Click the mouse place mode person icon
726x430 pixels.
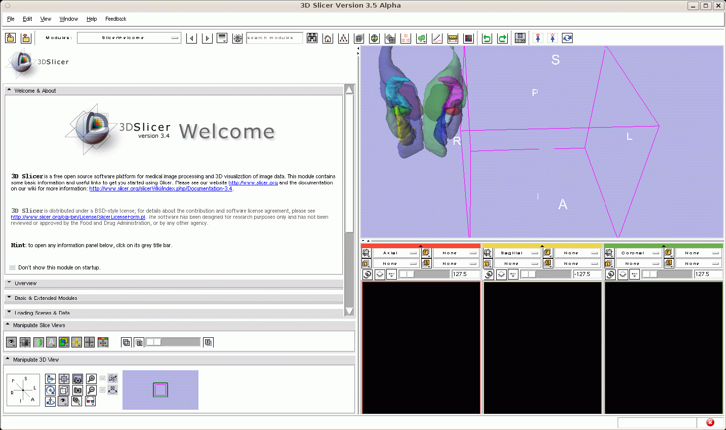pos(552,38)
